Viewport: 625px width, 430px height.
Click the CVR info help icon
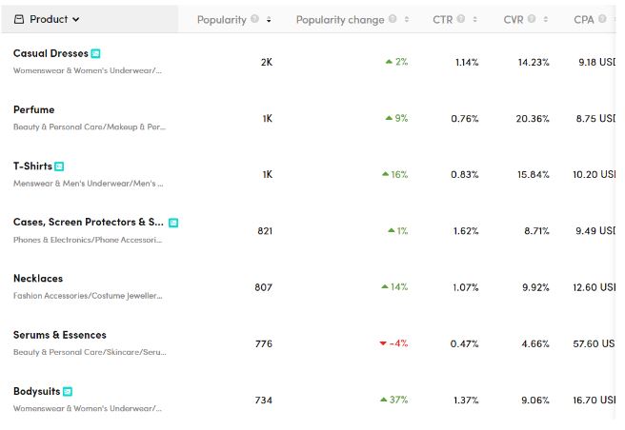(x=533, y=20)
